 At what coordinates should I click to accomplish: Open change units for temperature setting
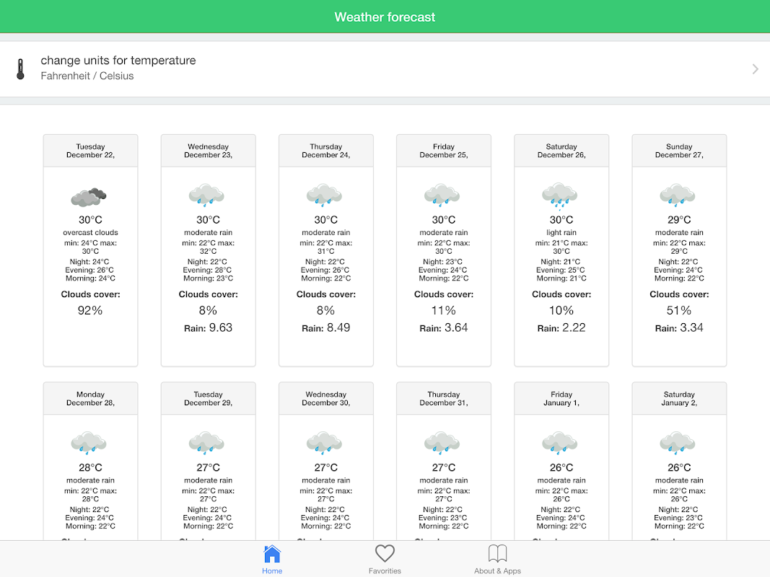[385, 69]
